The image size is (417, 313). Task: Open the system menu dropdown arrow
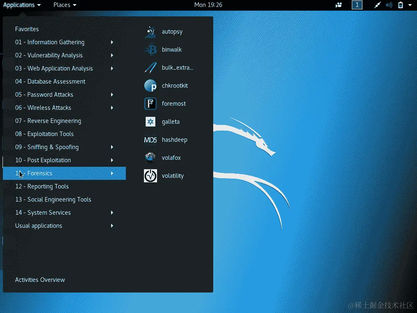tap(410, 5)
